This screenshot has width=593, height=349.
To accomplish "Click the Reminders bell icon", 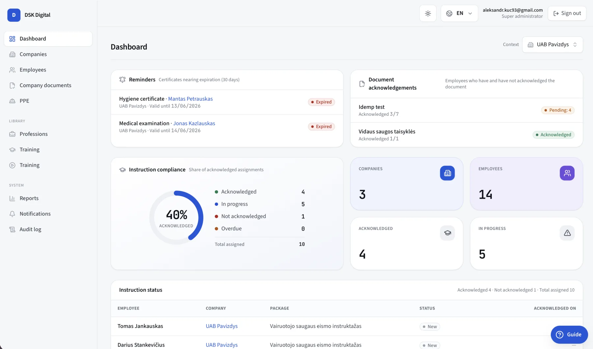I will pos(123,80).
